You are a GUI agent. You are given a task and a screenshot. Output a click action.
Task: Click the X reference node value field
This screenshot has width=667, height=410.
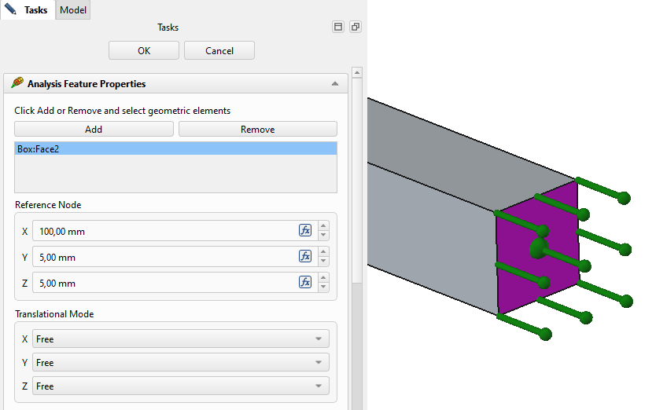(x=164, y=231)
